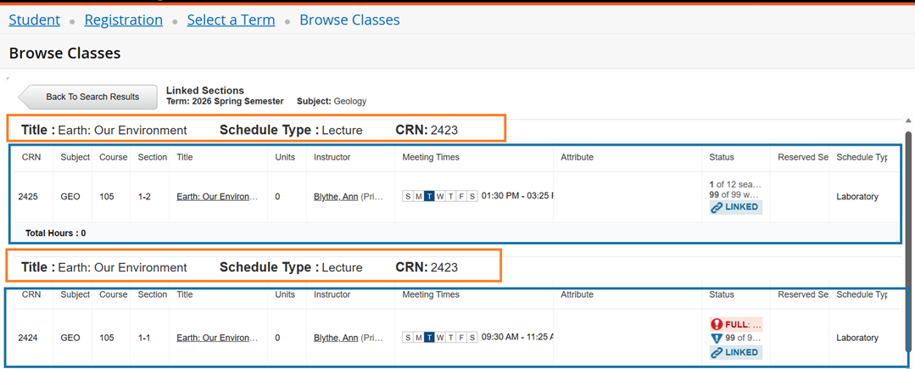The width and height of the screenshot is (915, 369).
Task: Sort second table by Status column header
Action: (722, 294)
